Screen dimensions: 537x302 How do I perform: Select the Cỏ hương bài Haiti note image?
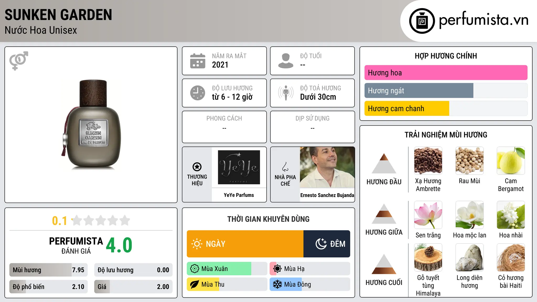point(511,257)
